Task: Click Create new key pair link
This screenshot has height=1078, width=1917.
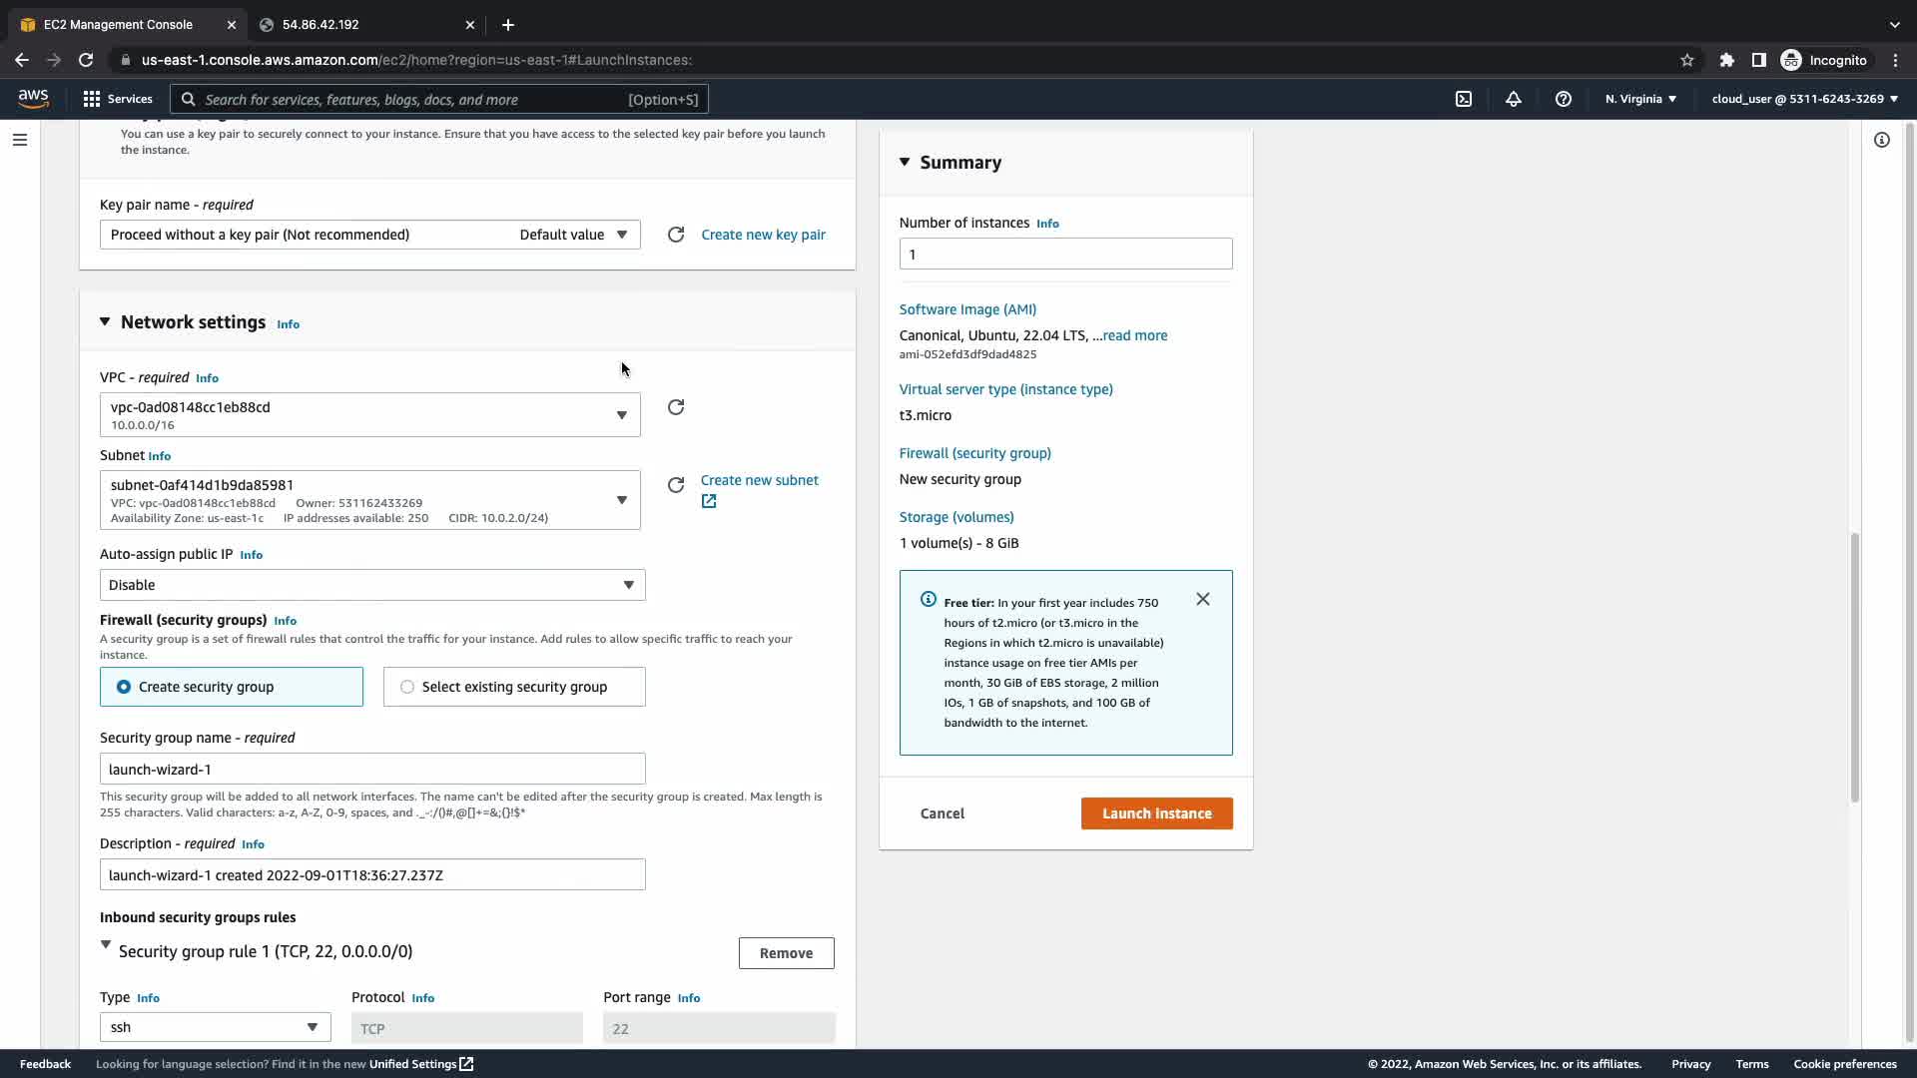Action: point(763,235)
